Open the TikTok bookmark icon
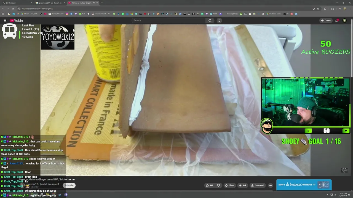Viewport: 353px width, 198px height. pyautogui.click(x=193, y=14)
